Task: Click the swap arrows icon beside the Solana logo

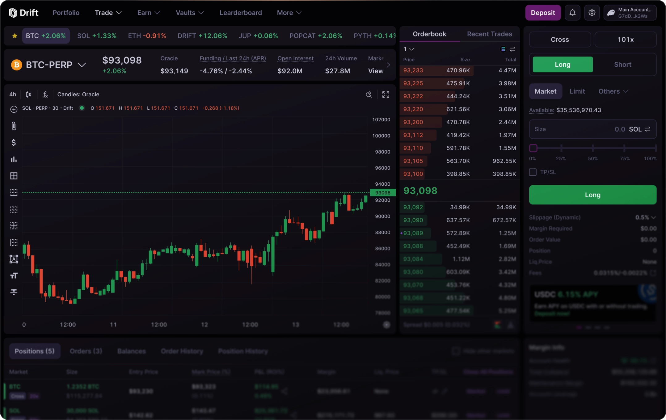Action: tap(512, 49)
